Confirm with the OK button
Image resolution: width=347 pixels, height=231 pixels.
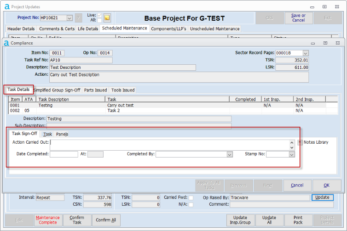pos(326,186)
